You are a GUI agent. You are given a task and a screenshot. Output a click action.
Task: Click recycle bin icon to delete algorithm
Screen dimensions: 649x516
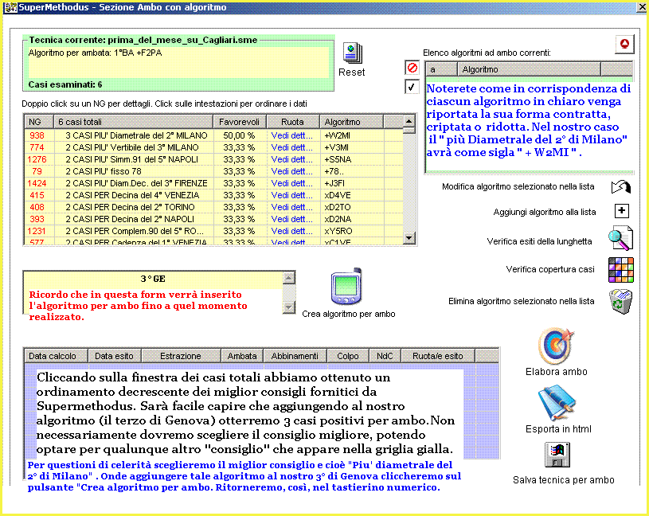click(621, 302)
